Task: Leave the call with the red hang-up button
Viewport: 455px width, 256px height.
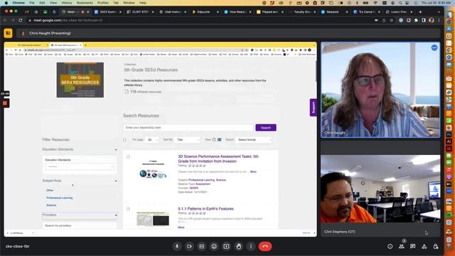Action: click(x=265, y=247)
